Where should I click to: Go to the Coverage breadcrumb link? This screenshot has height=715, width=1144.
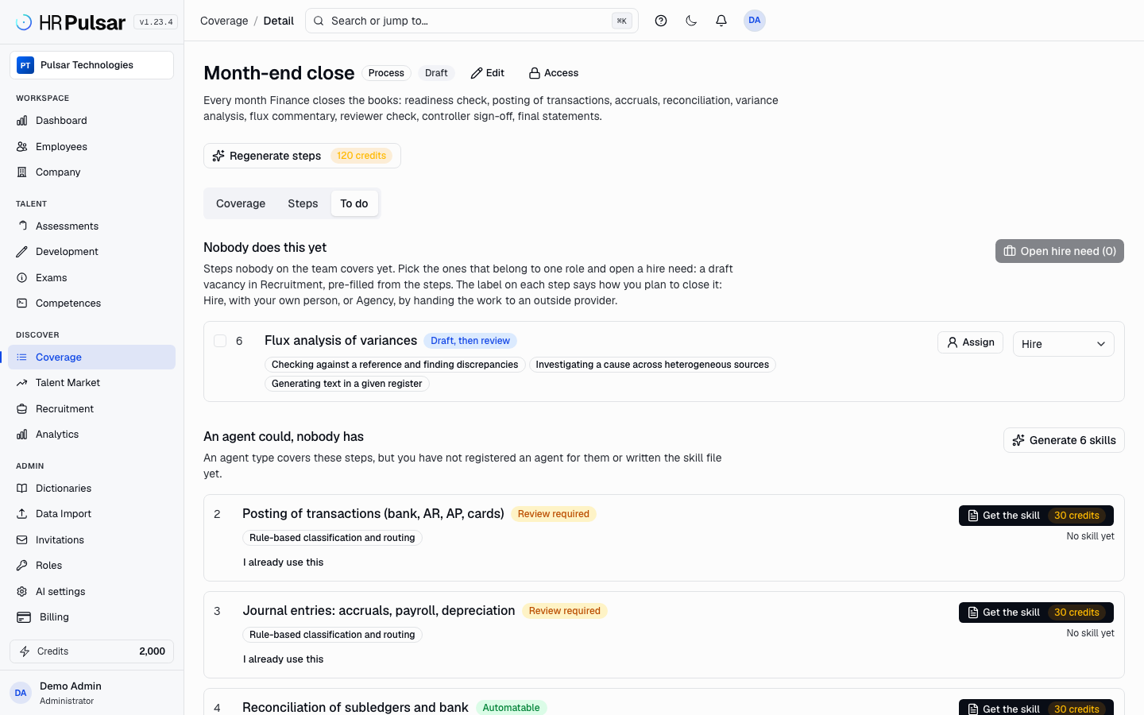[x=224, y=21]
